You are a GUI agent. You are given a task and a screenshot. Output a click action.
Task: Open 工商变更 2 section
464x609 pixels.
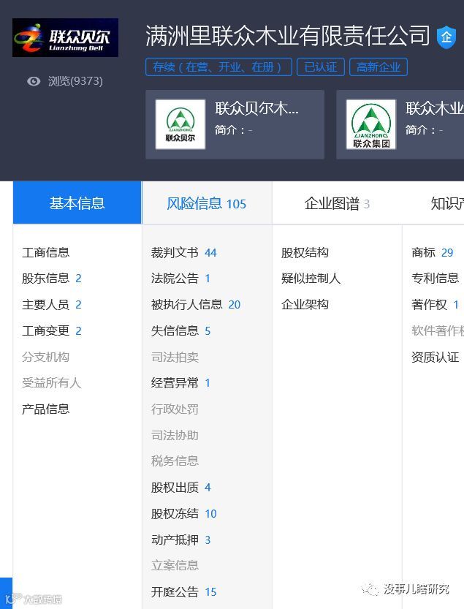pos(52,331)
